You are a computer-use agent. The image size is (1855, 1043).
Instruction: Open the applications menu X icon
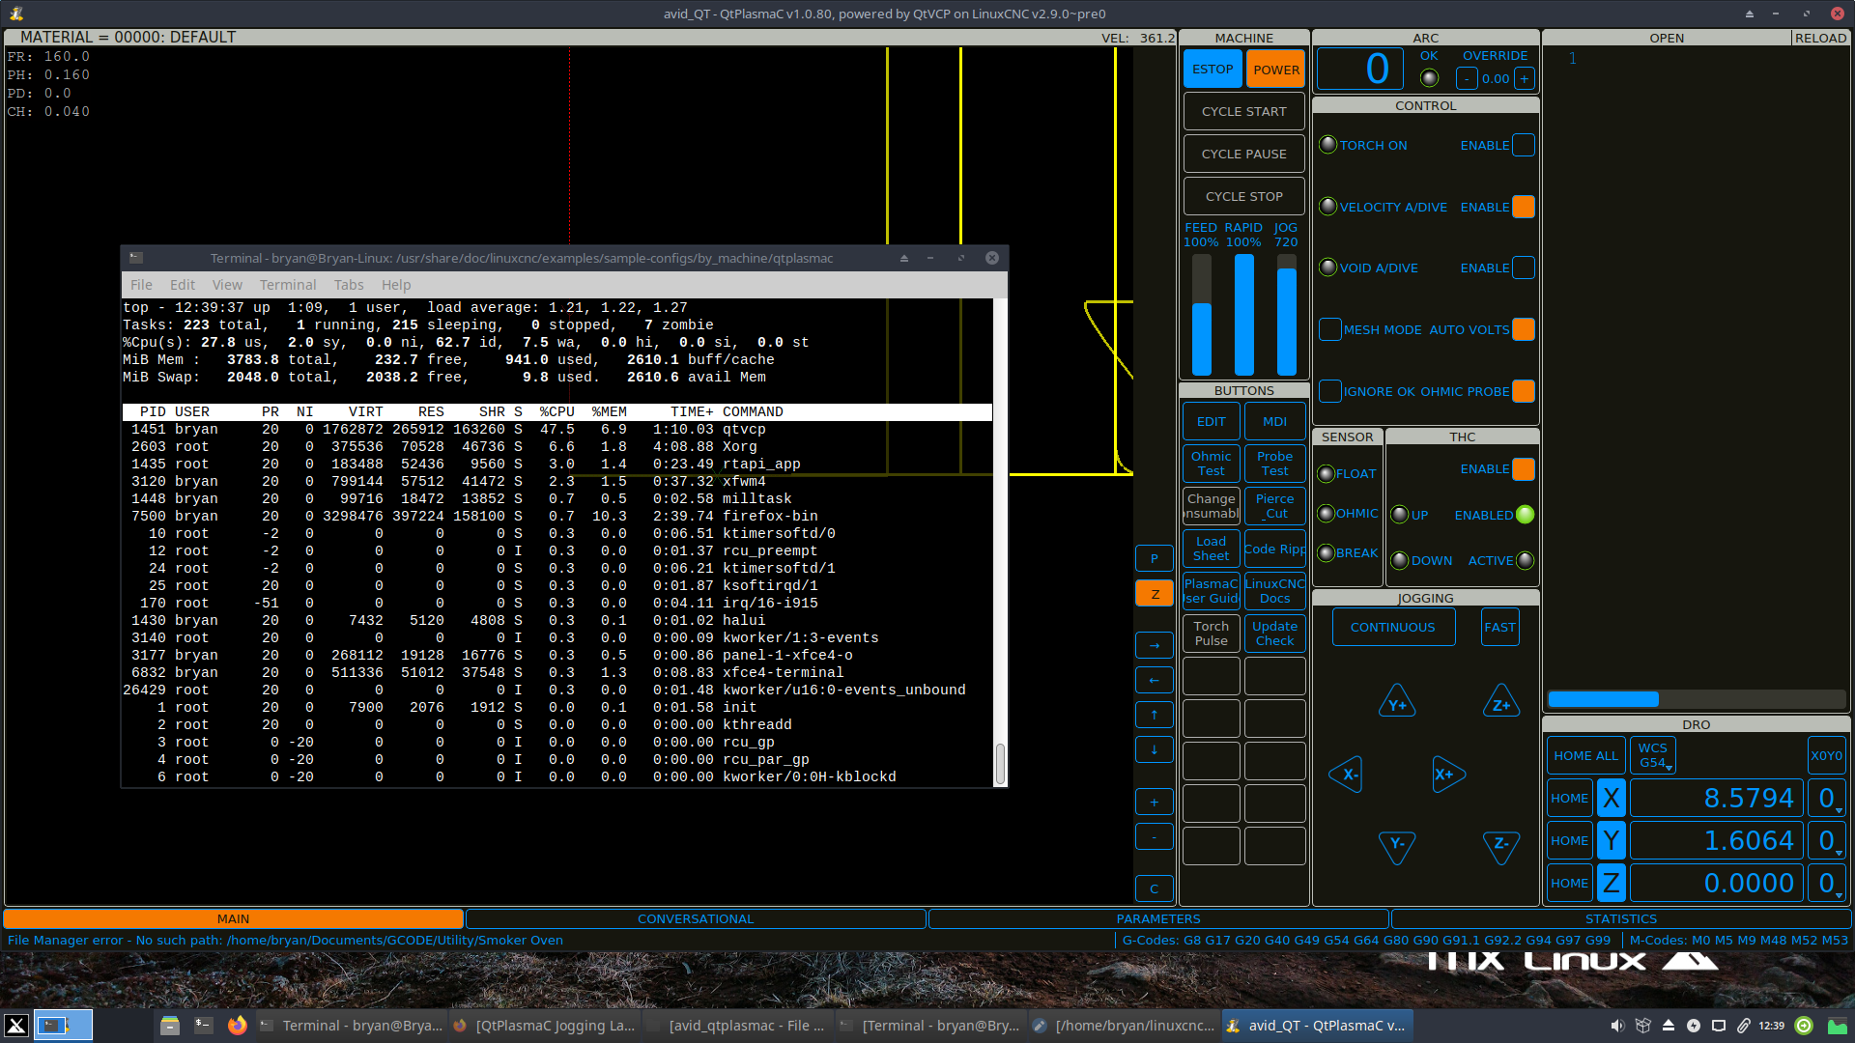tap(16, 1026)
